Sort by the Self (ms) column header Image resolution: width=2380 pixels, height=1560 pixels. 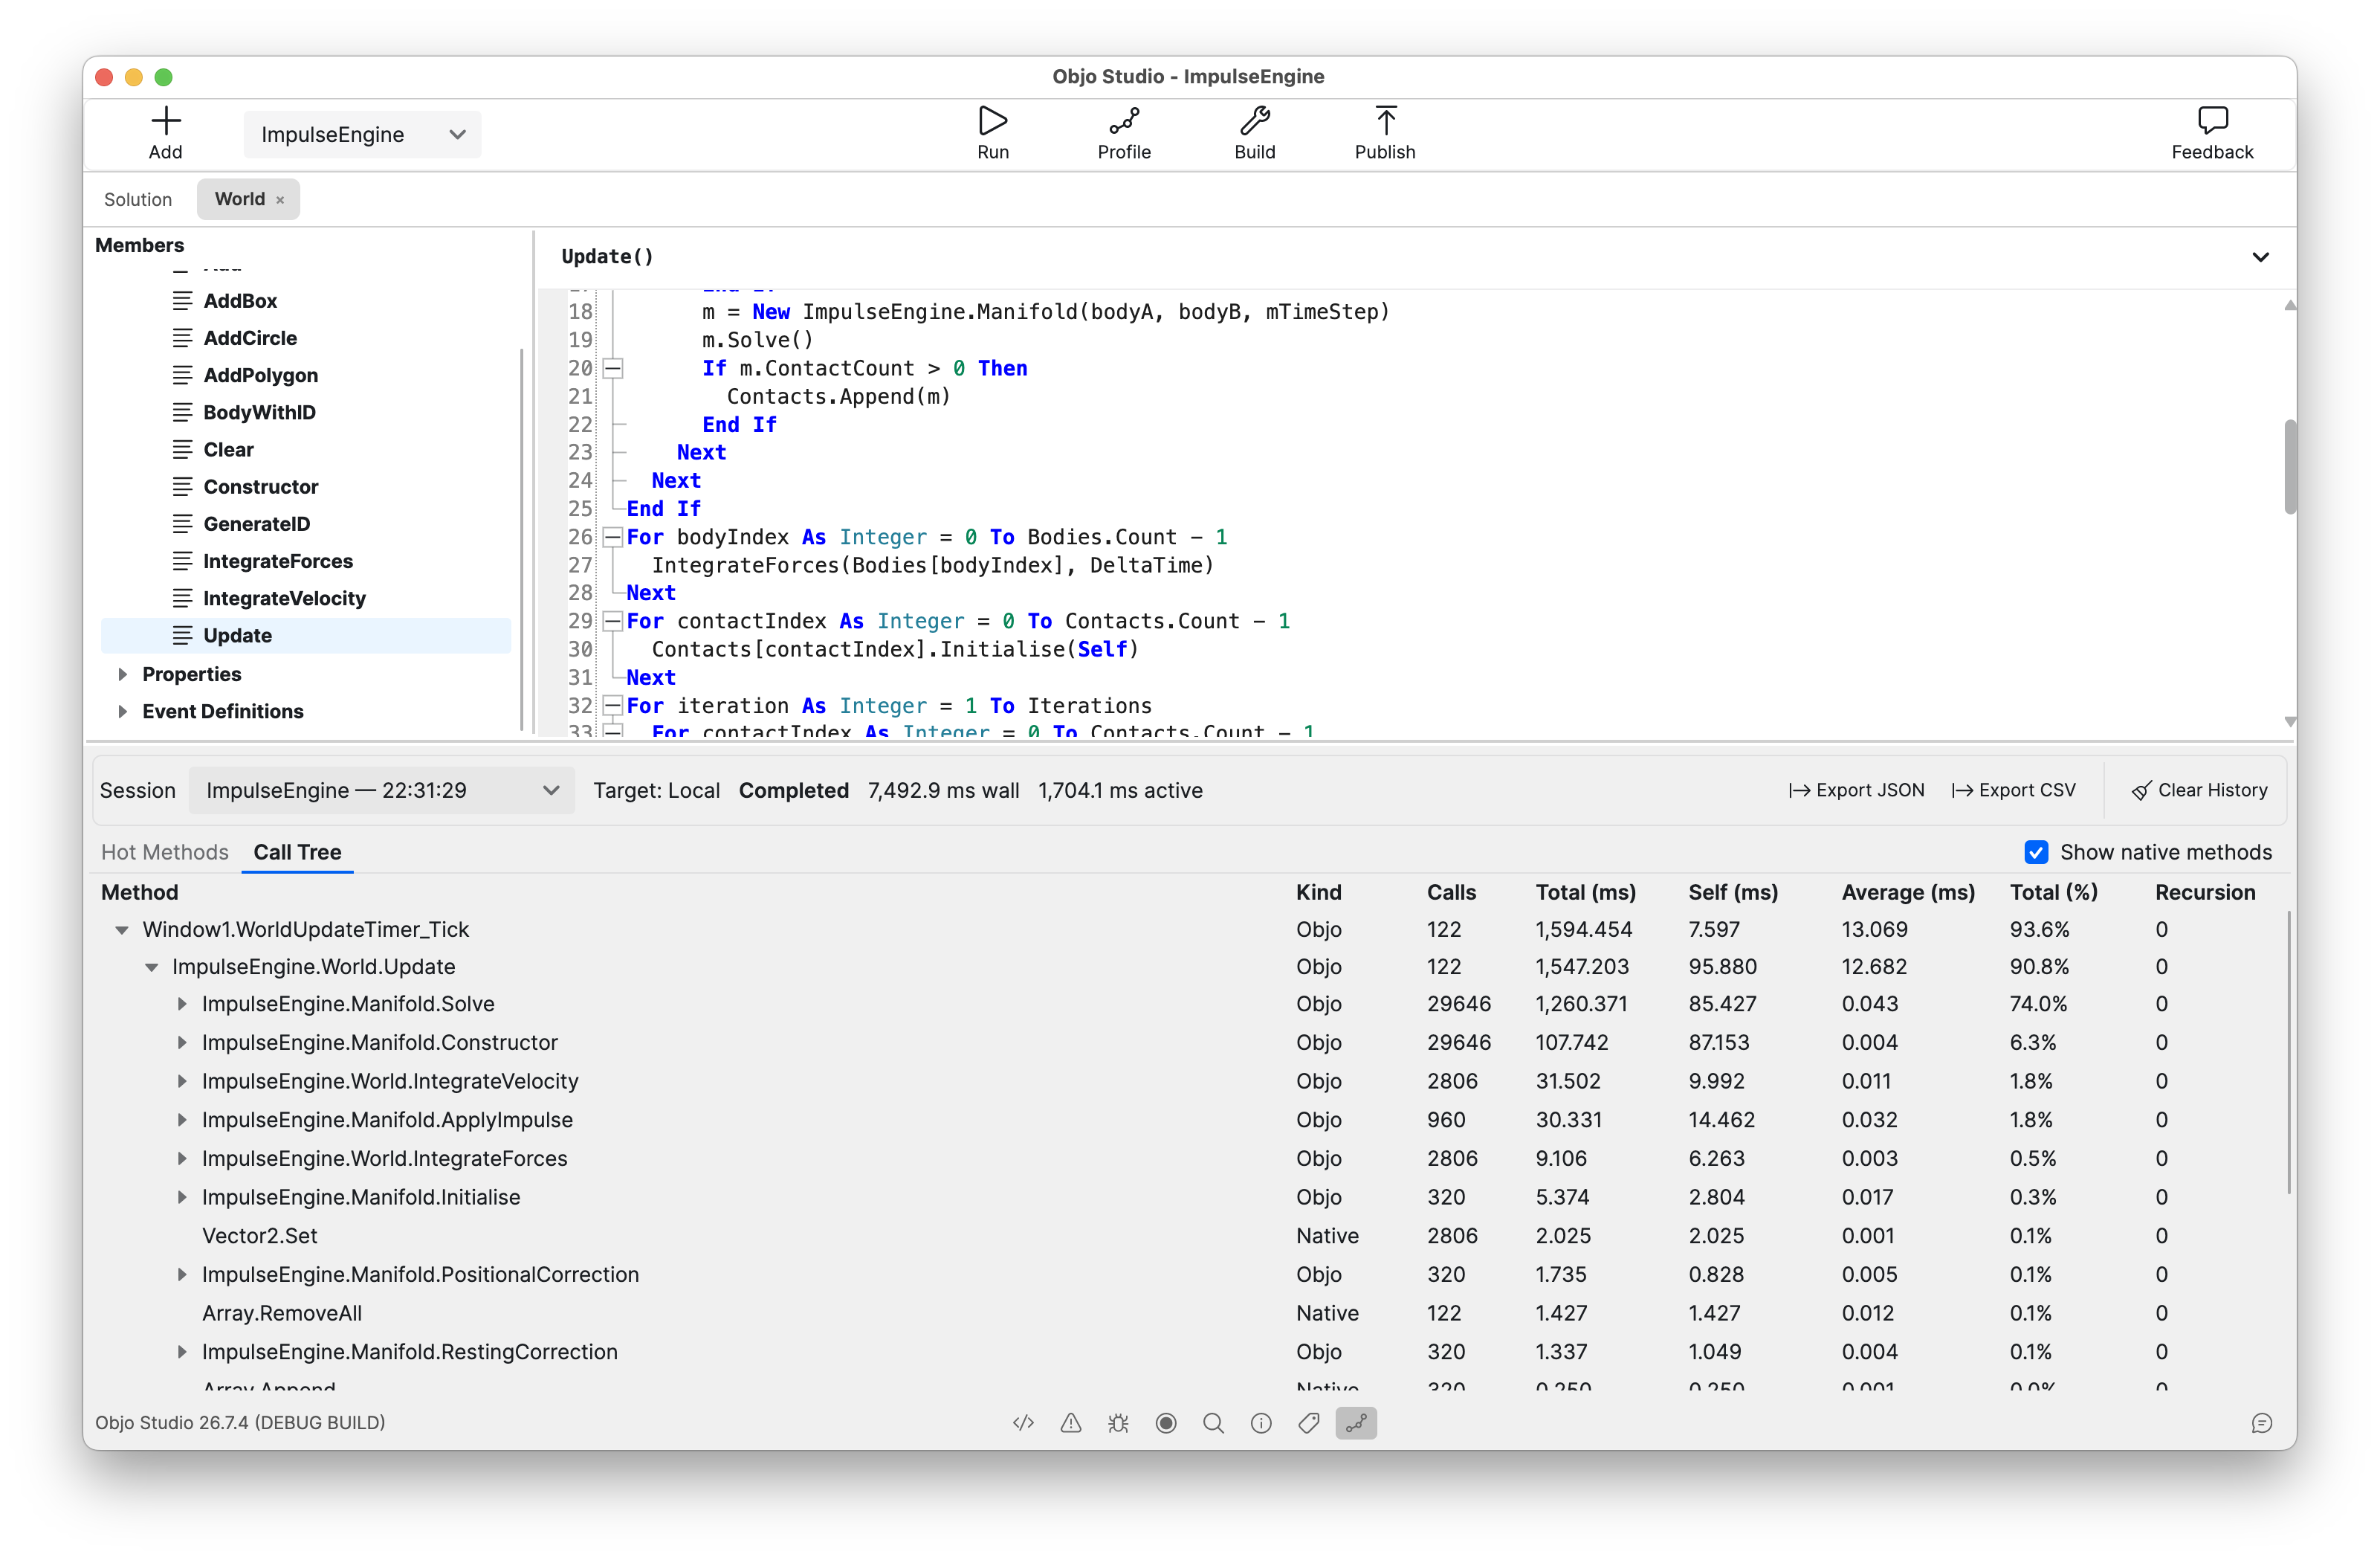pyautogui.click(x=1733, y=892)
